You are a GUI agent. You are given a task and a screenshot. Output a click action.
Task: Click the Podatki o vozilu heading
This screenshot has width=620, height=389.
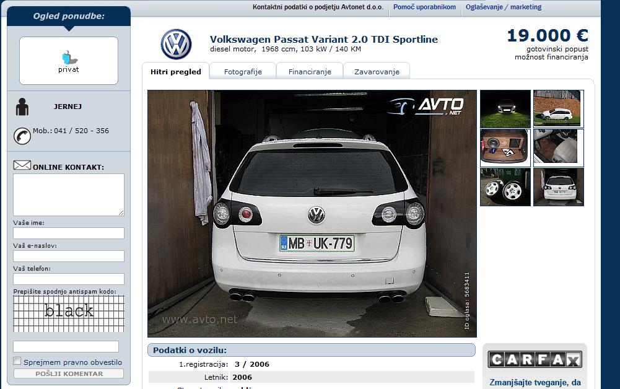pyautogui.click(x=190, y=350)
